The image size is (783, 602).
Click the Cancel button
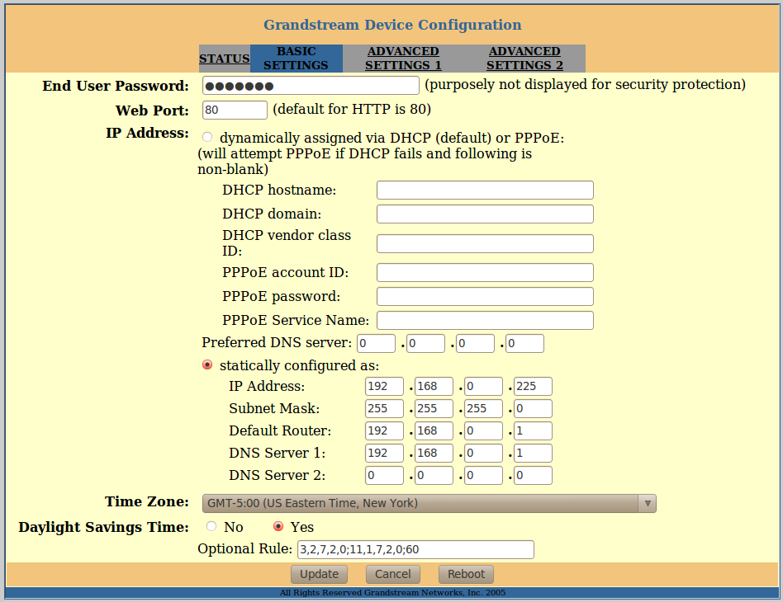click(393, 574)
